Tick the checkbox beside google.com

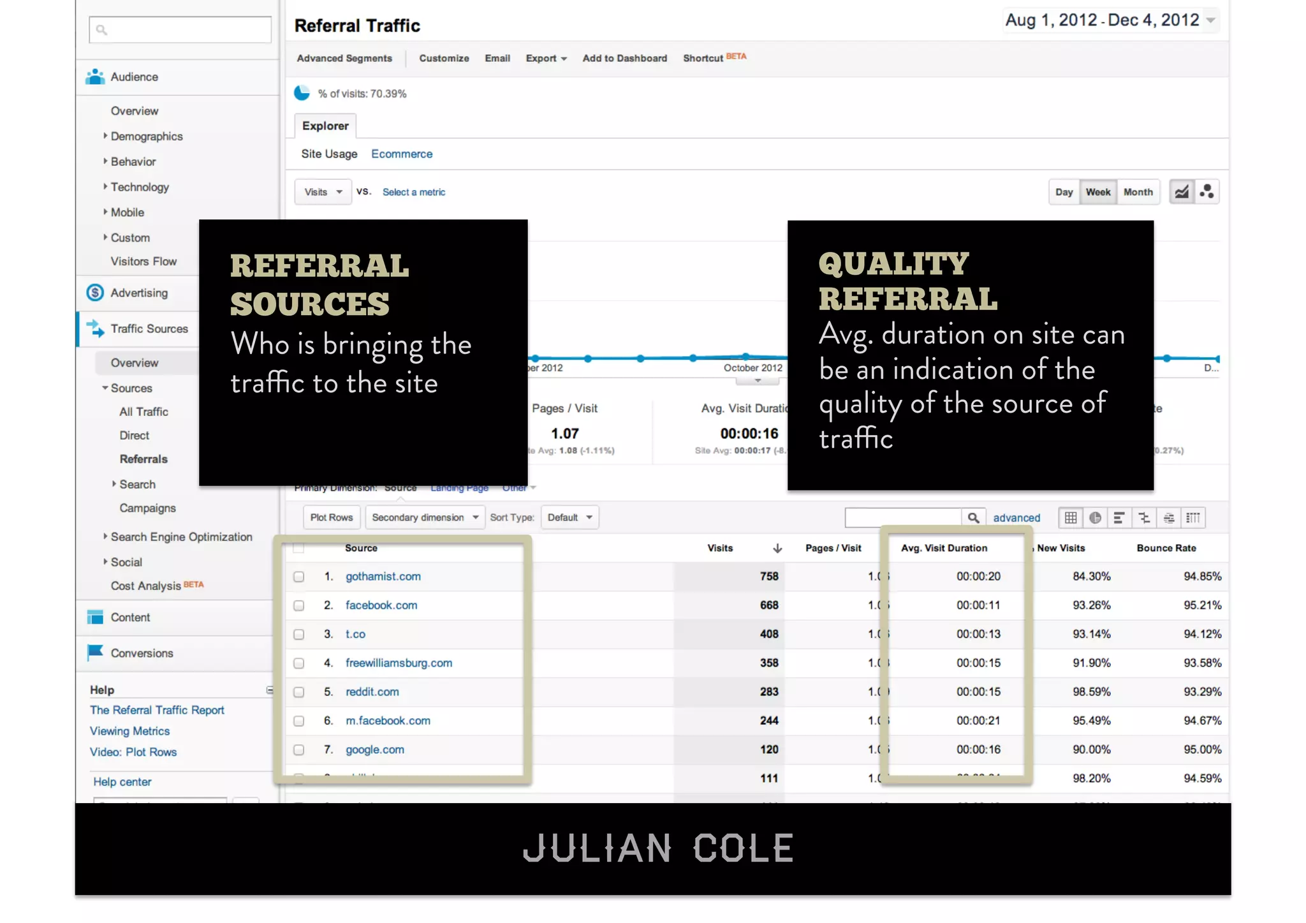298,750
